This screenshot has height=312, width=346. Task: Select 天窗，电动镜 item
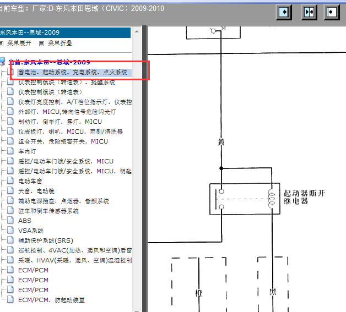(x=36, y=191)
